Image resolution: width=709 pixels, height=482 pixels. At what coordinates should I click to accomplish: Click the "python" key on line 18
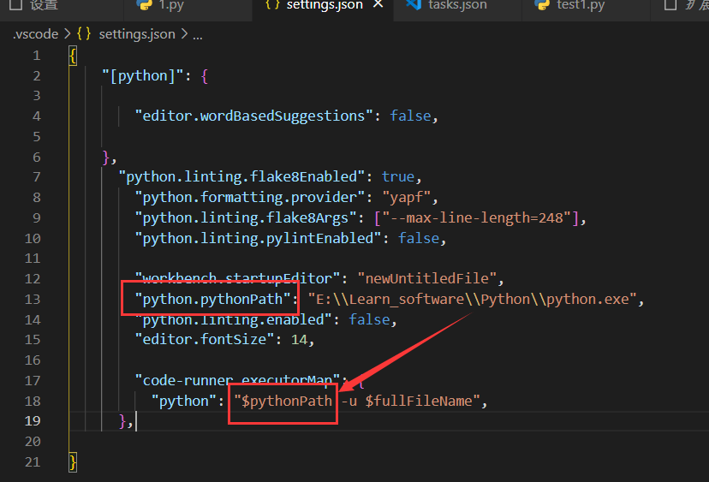pyautogui.click(x=184, y=401)
